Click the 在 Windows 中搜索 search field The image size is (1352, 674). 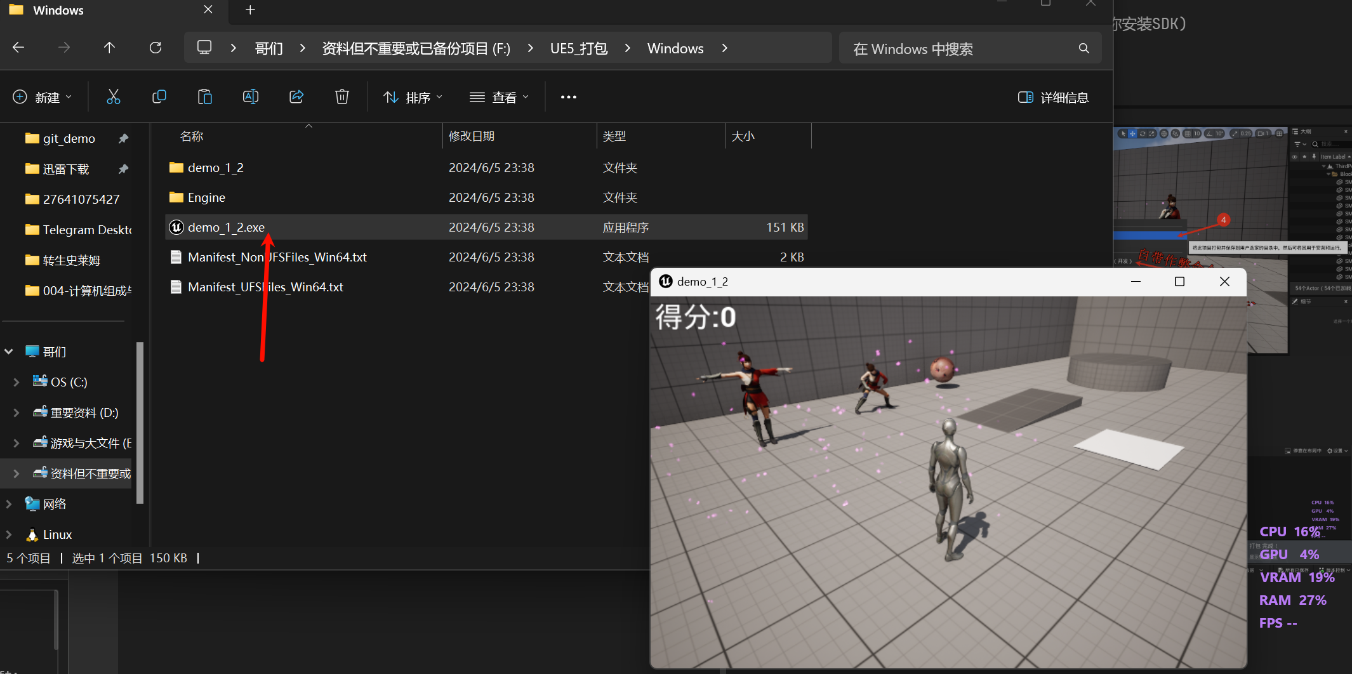coord(958,49)
